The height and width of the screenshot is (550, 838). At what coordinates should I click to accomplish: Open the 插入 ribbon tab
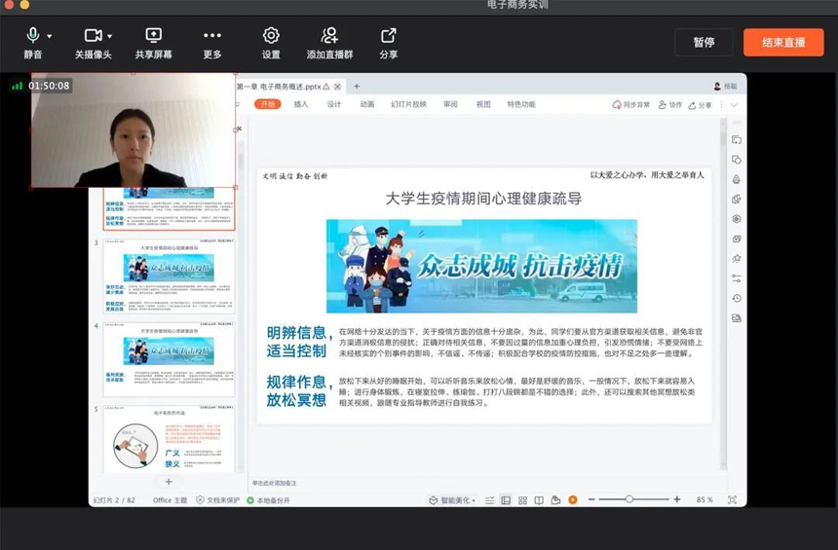tap(301, 104)
